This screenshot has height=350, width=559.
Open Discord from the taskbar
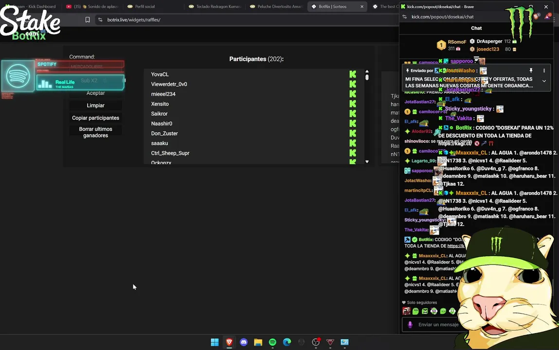[x=244, y=342]
